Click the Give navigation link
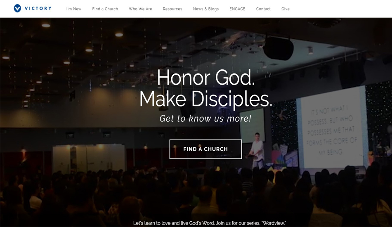 285,9
